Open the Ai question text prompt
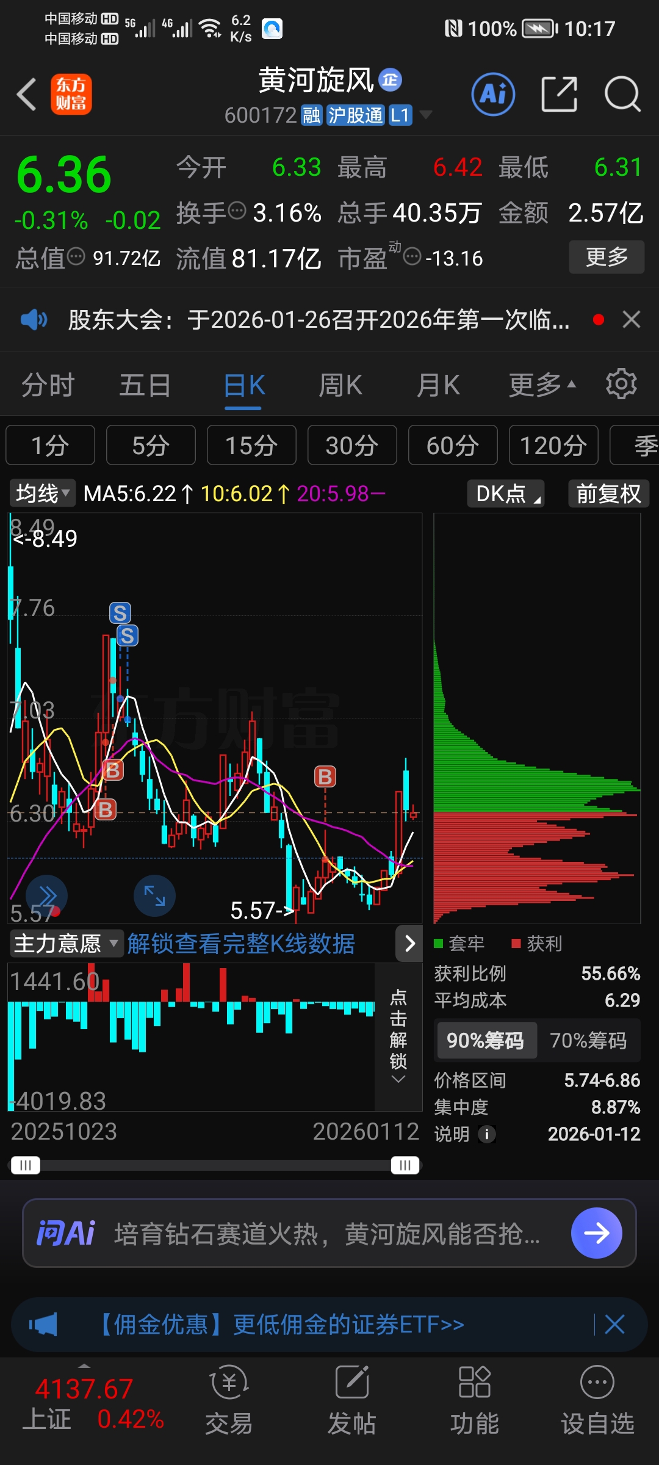 (327, 1234)
